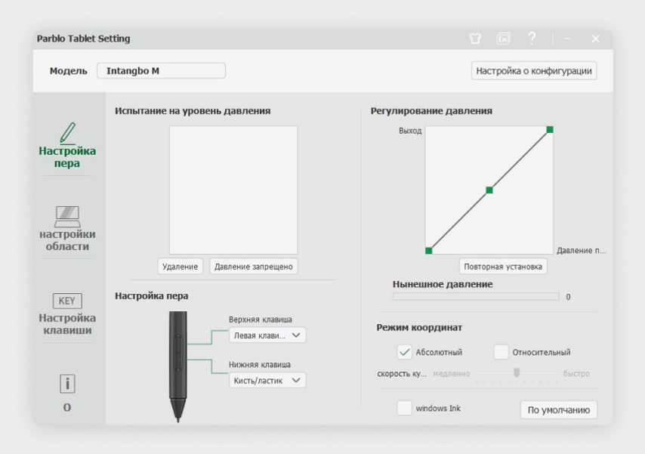The image size is (645, 454).
Task: Click the upper button on the pen image
Action: tap(178, 344)
